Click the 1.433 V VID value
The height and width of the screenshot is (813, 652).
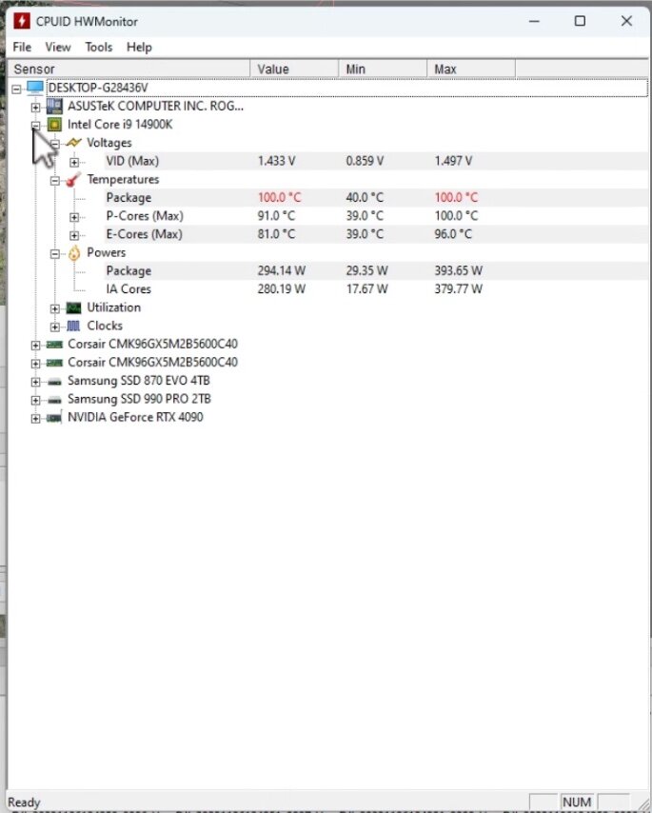coord(276,161)
